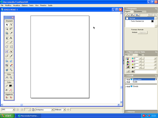The height and width of the screenshot is (118, 158).
Task: Choose the Ellipse tool
Action: (7, 47)
